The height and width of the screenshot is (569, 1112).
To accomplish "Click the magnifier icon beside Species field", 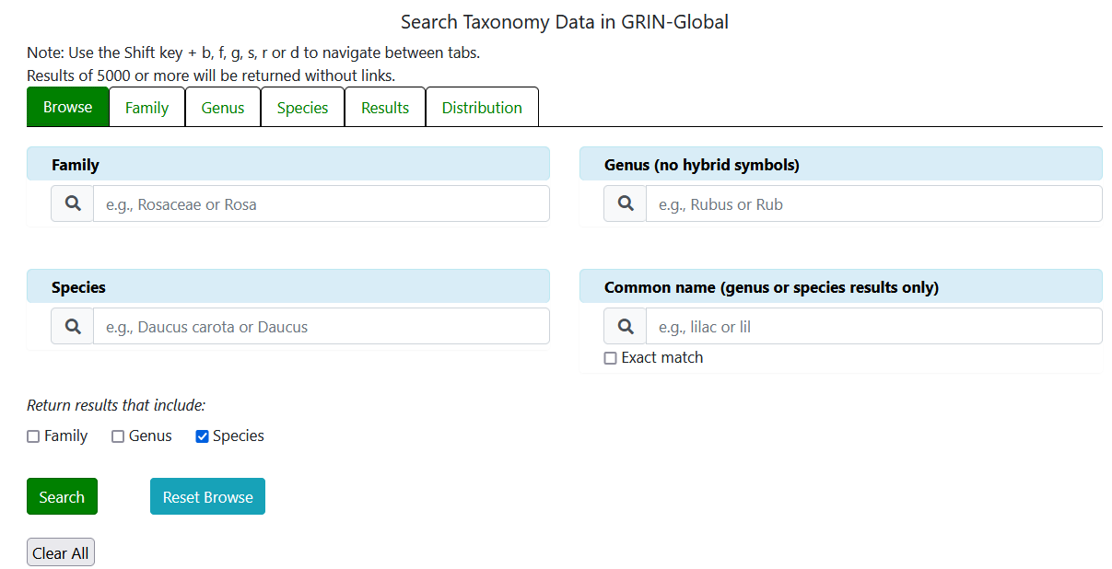I will 73,326.
